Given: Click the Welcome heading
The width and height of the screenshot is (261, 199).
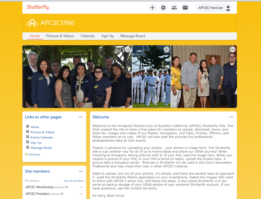Looking at the screenshot, I should (101, 117).
